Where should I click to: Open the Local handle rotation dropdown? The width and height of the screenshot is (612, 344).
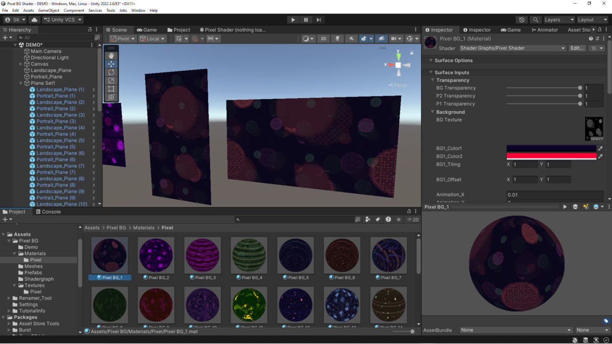tap(152, 39)
